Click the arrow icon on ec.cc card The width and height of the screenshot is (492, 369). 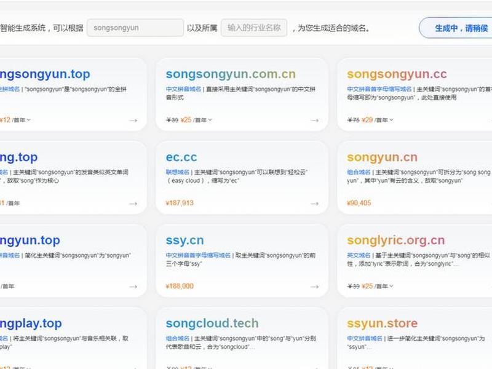coord(314,204)
